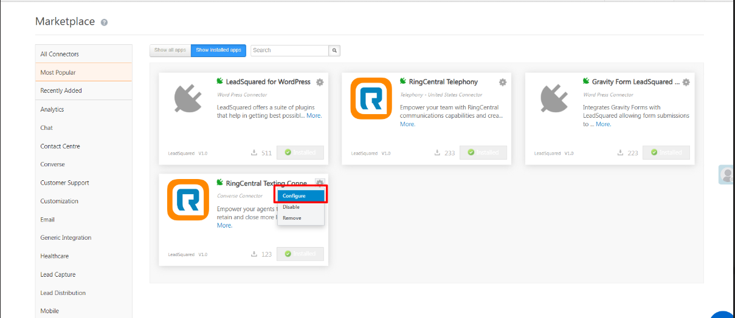Click the Marketplace help question-mark icon
The height and width of the screenshot is (318, 735).
[105, 22]
